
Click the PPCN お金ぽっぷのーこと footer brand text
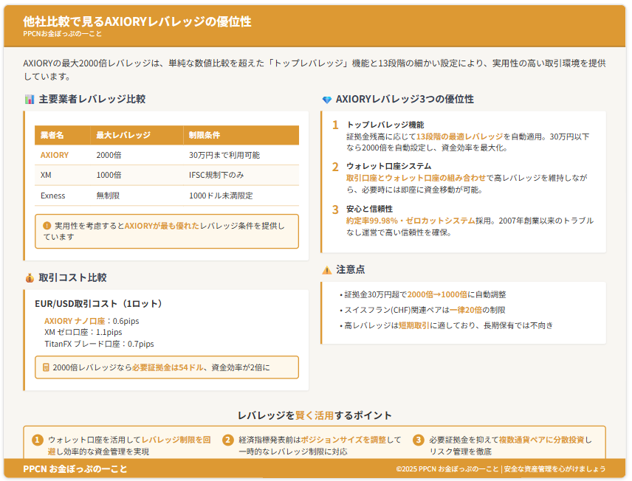tap(75, 469)
